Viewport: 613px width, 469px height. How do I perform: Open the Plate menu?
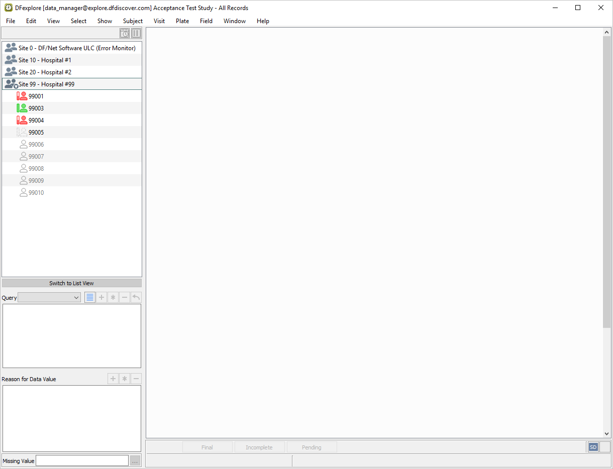[x=182, y=21]
